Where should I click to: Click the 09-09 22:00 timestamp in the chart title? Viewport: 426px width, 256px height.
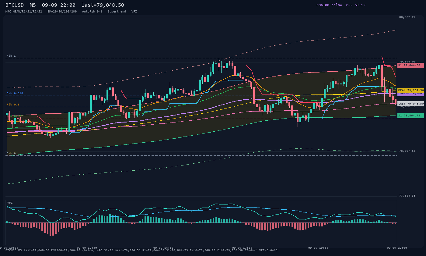tap(59, 5)
